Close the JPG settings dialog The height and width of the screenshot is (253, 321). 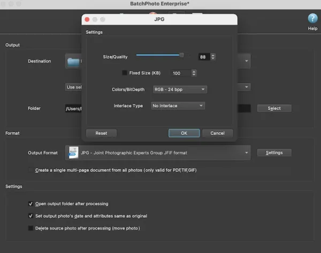pyautogui.click(x=87, y=19)
